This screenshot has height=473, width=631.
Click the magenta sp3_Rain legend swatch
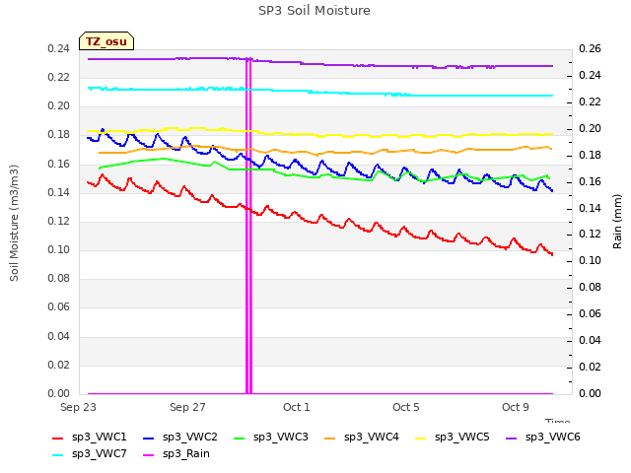(149, 455)
